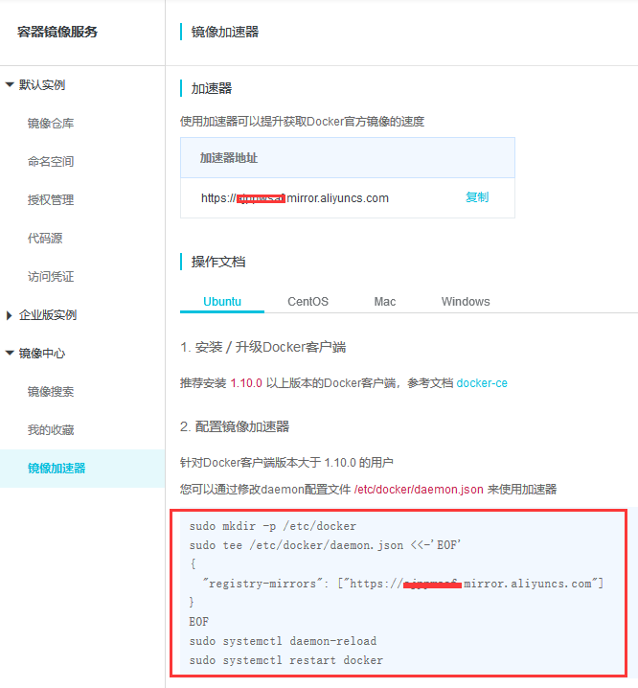
Task: Click the 'sudo systemctl daemon-reload' line
Action: point(283,641)
